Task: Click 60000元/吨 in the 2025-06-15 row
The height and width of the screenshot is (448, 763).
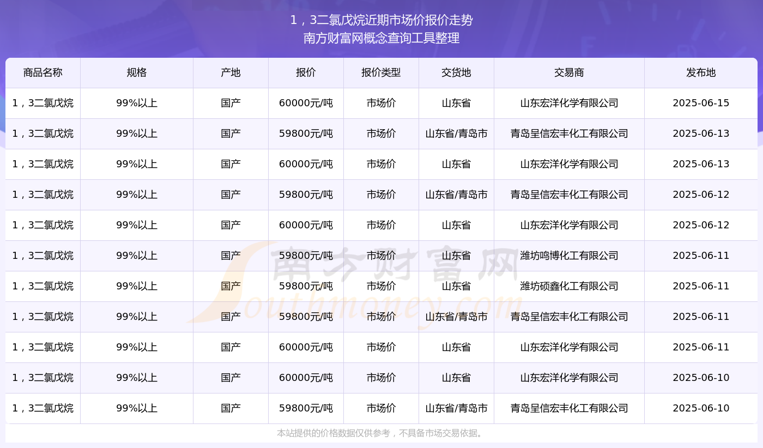Action: point(306,103)
